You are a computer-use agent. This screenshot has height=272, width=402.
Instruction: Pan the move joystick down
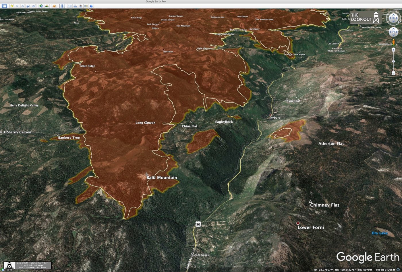pyautogui.click(x=393, y=35)
